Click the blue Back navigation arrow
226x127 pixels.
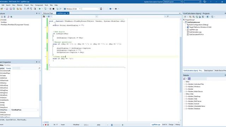pyautogui.click(x=111, y=9)
